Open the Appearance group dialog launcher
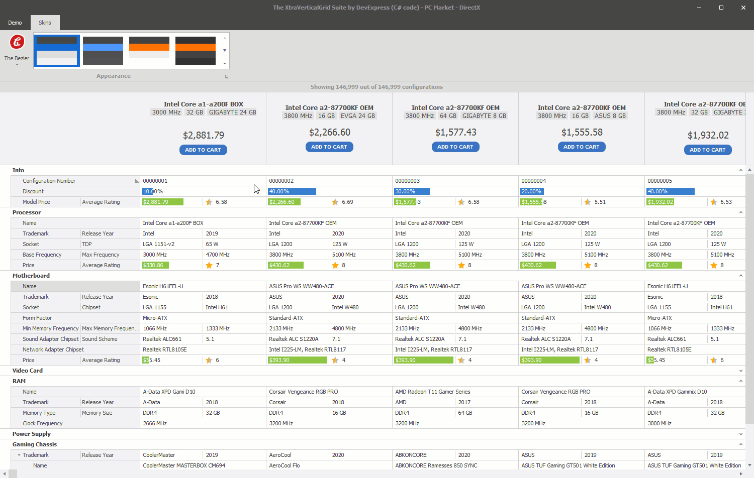754x478 pixels. click(227, 76)
